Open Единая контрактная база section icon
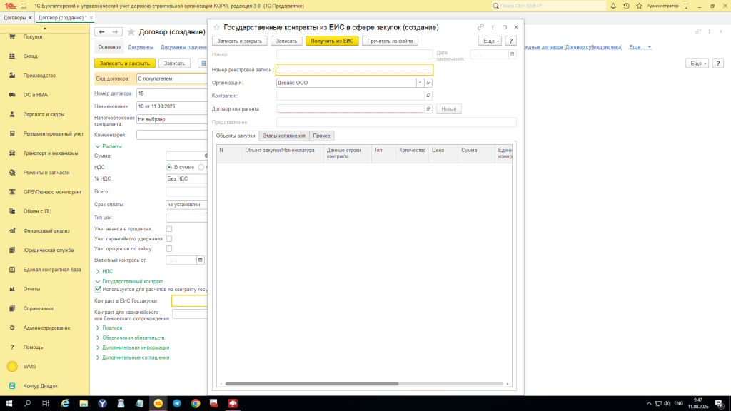 tap(12, 269)
